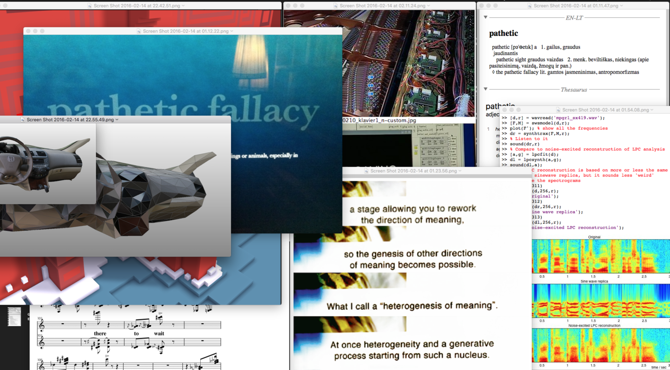Click the "Sine wave replica" spectrogram plot
The width and height of the screenshot is (670, 370).
click(x=601, y=301)
